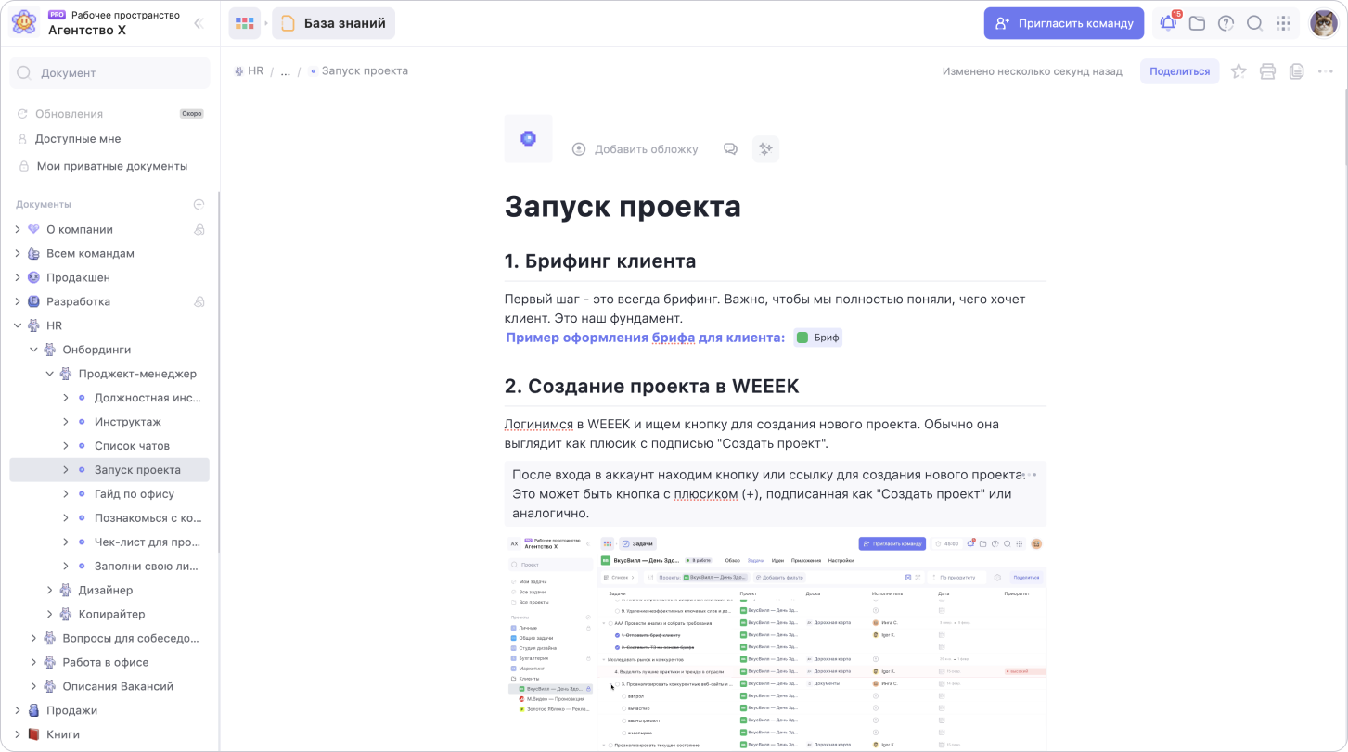The image size is (1348, 752).
Task: Change the document emoji icon
Action: (528, 138)
